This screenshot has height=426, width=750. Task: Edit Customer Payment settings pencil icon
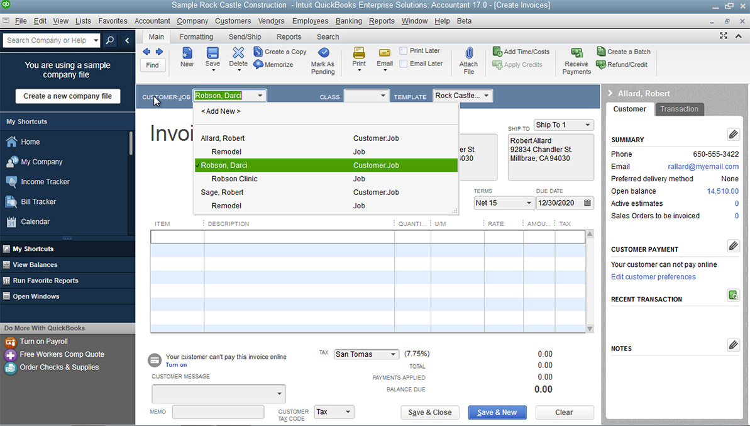(x=733, y=246)
